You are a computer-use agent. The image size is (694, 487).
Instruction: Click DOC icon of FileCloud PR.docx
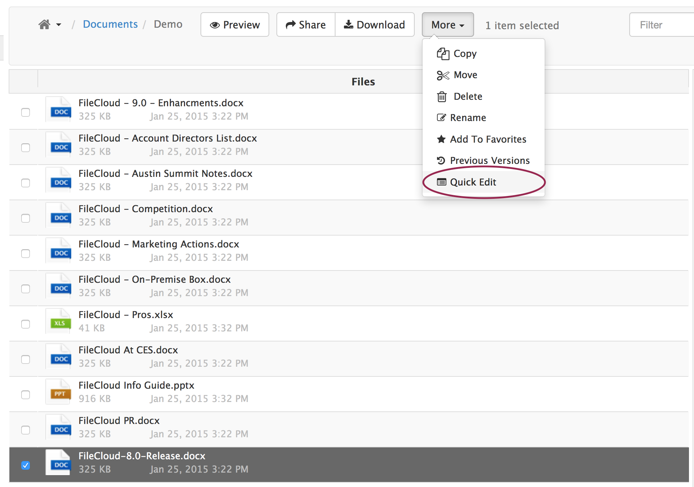pyautogui.click(x=58, y=427)
